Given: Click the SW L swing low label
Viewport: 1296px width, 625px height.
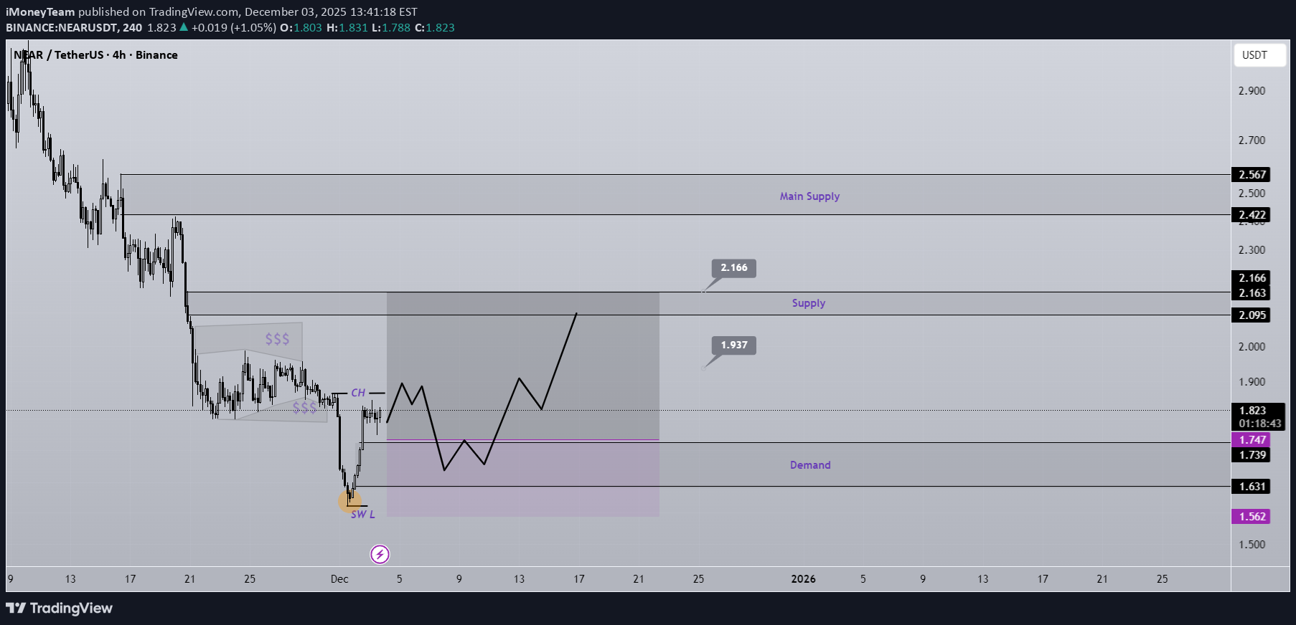Looking at the screenshot, I should click(362, 515).
